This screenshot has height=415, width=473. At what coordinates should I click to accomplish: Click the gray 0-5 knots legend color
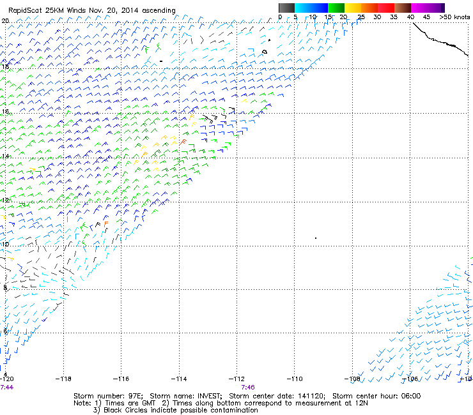(286, 8)
